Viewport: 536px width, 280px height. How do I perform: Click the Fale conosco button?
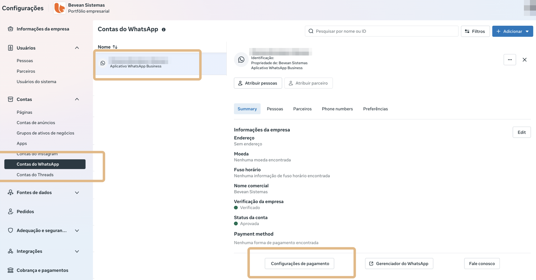(482, 264)
